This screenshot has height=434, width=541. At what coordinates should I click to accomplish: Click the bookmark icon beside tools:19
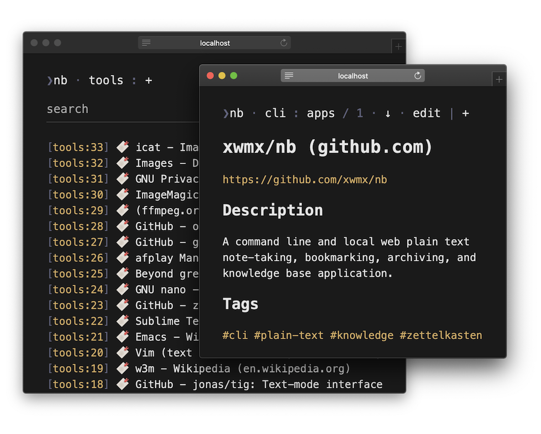pos(123,368)
